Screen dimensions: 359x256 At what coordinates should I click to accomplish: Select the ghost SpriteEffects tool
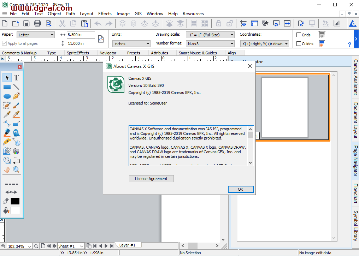click(16, 133)
